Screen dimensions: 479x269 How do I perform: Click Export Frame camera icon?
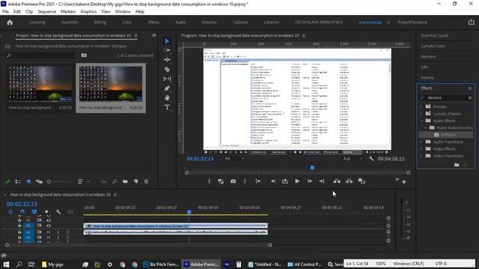click(x=233, y=181)
